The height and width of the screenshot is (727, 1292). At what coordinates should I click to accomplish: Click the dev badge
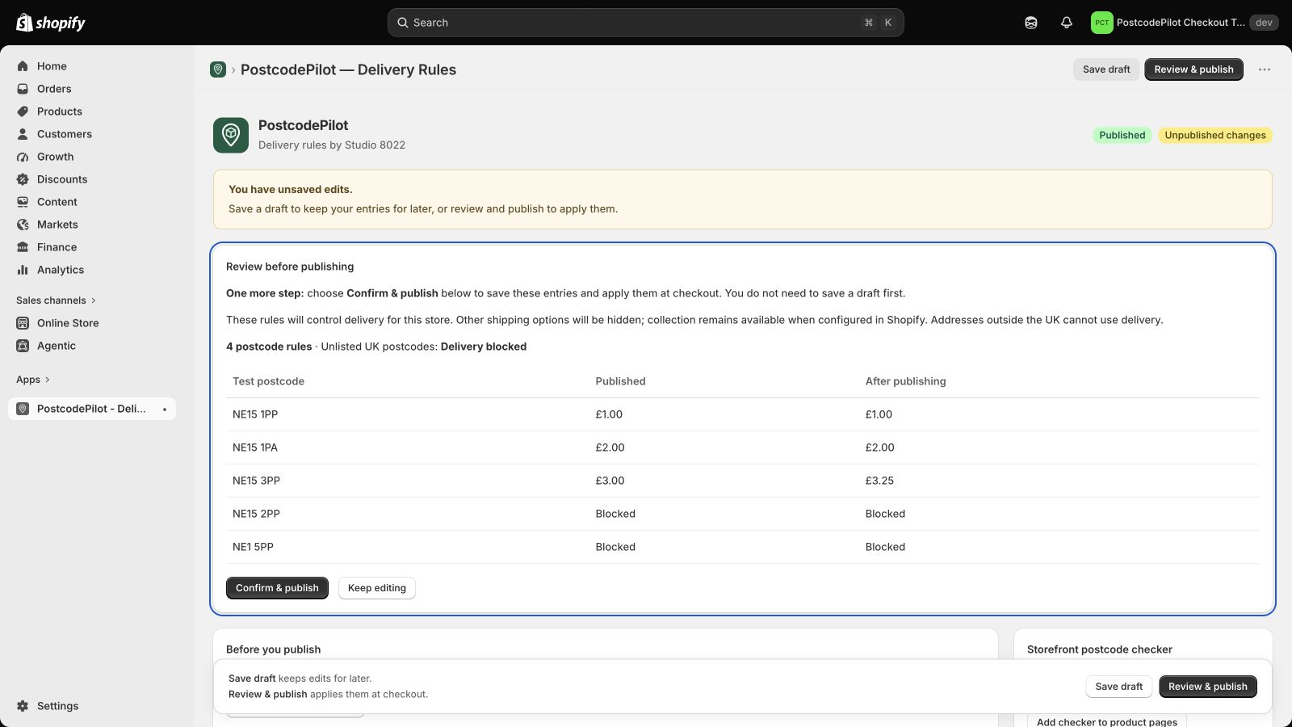click(x=1264, y=23)
